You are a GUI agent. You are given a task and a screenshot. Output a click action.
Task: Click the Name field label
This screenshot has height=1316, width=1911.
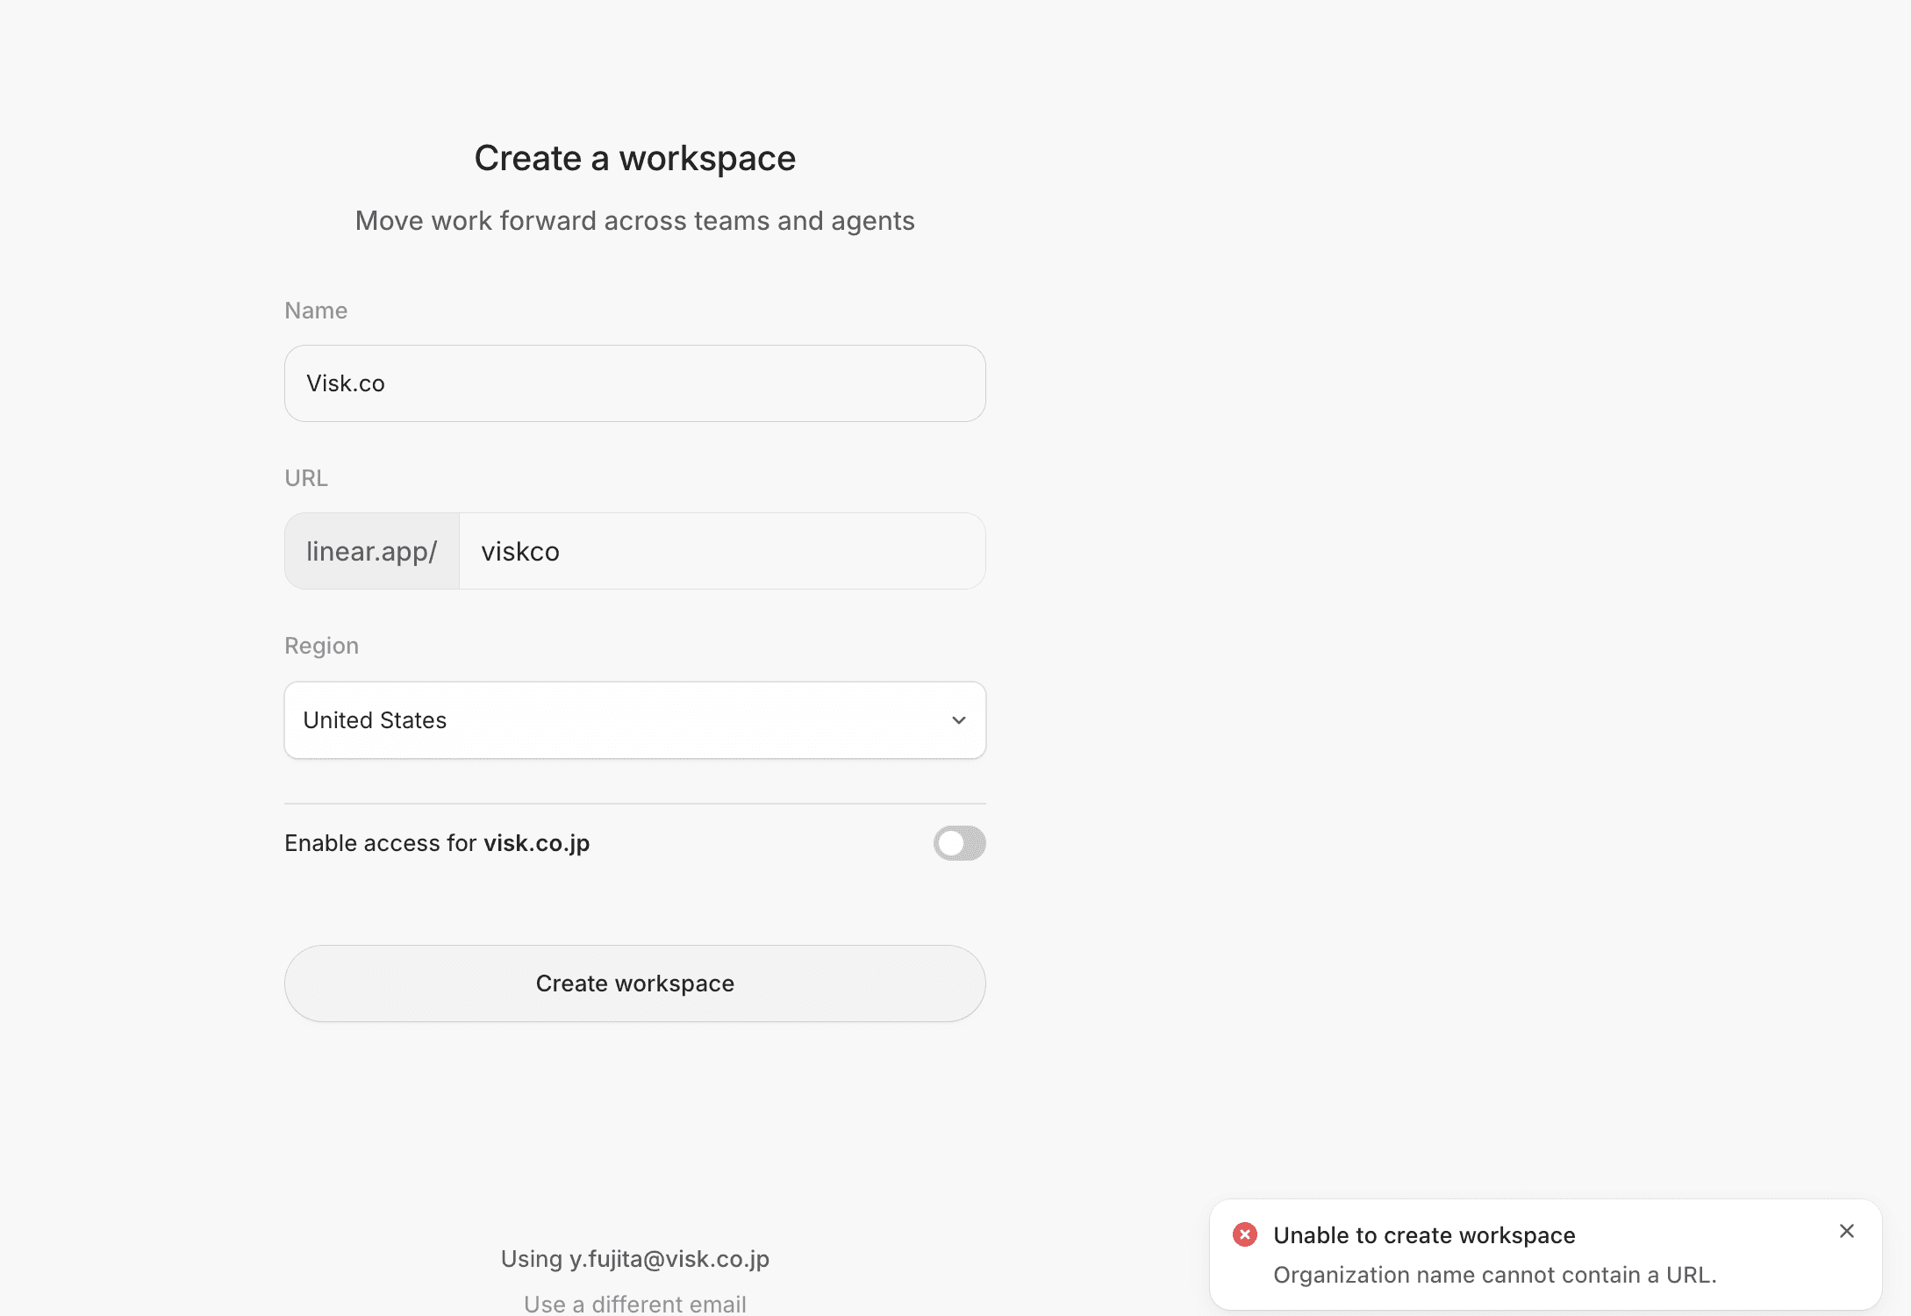(x=316, y=311)
